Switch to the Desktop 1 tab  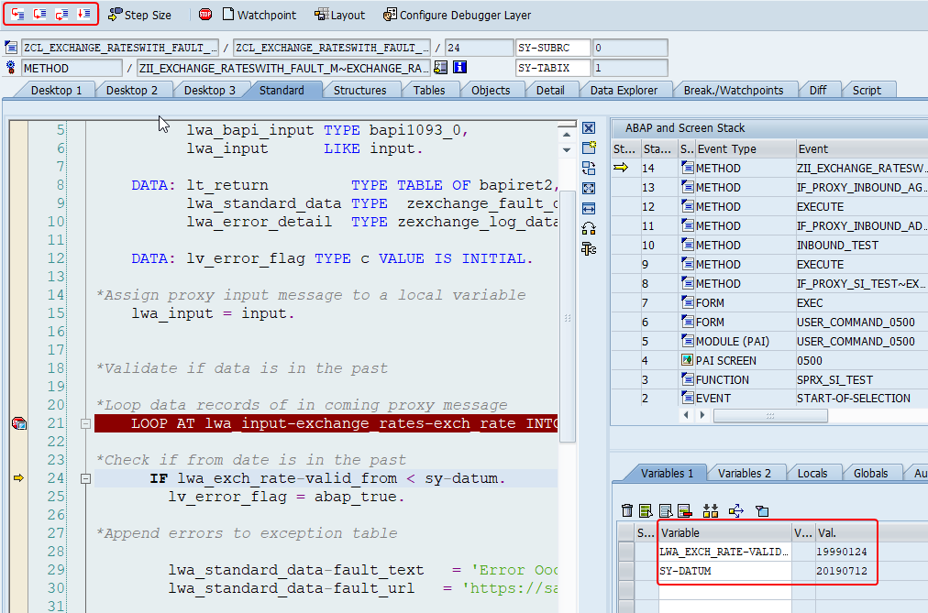[x=56, y=90]
